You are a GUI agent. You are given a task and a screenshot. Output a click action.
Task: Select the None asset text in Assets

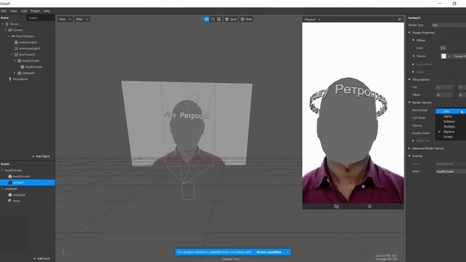[16, 201]
